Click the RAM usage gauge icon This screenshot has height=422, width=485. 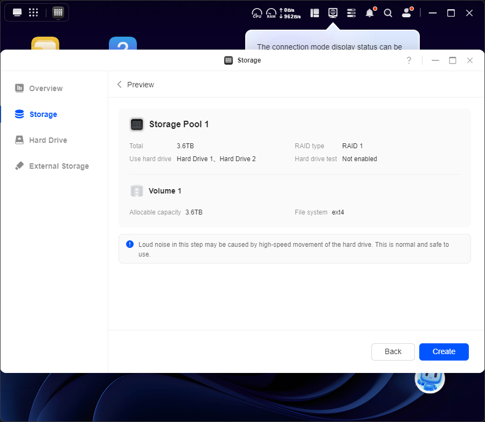point(271,13)
